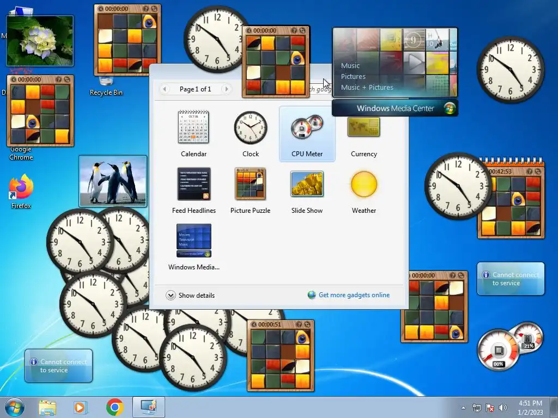Choose Music in the Media Center gadget
558x418 pixels.
click(x=350, y=65)
